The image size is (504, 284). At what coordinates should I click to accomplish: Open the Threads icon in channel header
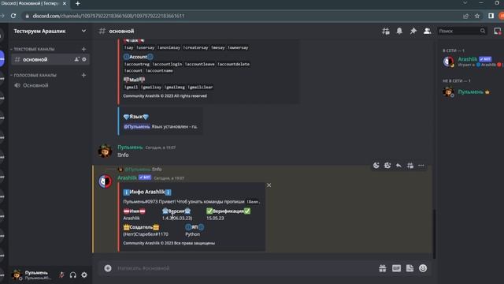pyautogui.click(x=385, y=31)
